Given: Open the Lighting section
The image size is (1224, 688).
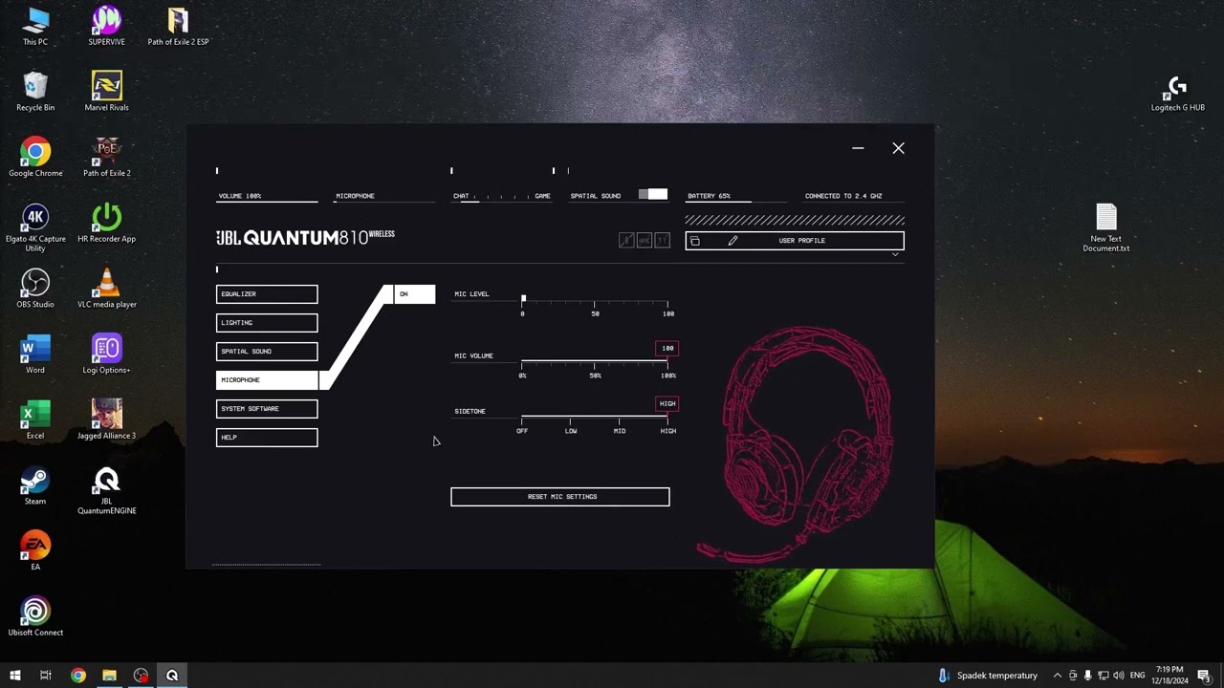Looking at the screenshot, I should tap(267, 323).
